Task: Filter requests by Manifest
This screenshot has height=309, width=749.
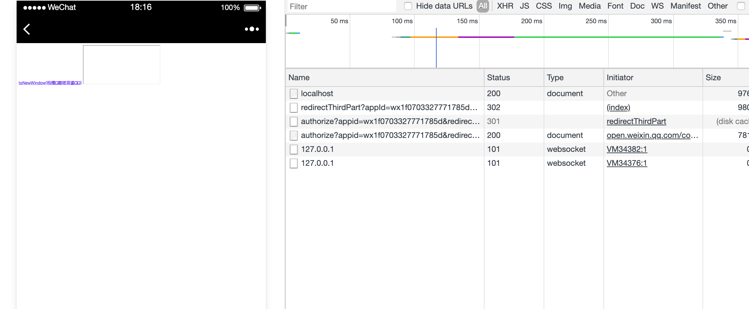Action: (x=686, y=6)
